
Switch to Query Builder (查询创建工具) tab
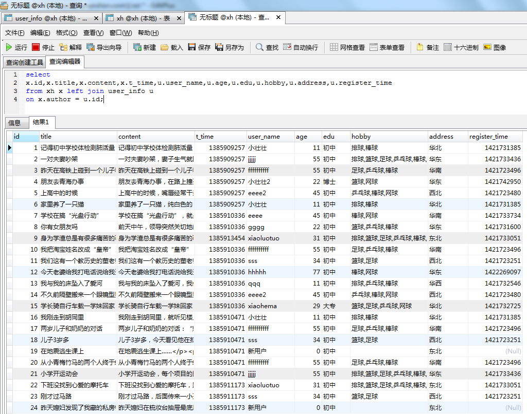(x=25, y=62)
